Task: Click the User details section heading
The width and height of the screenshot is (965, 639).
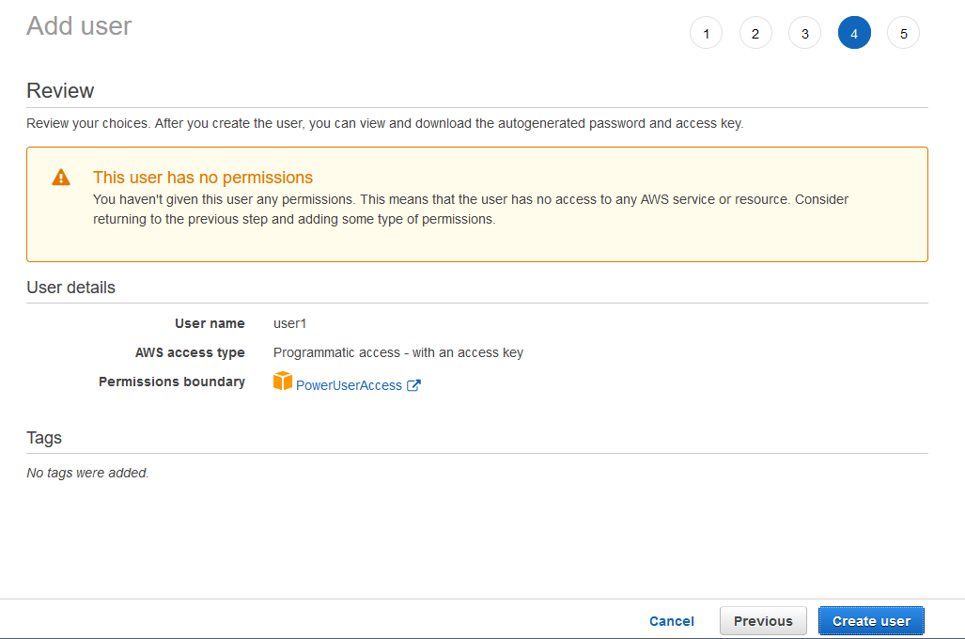Action: click(70, 288)
